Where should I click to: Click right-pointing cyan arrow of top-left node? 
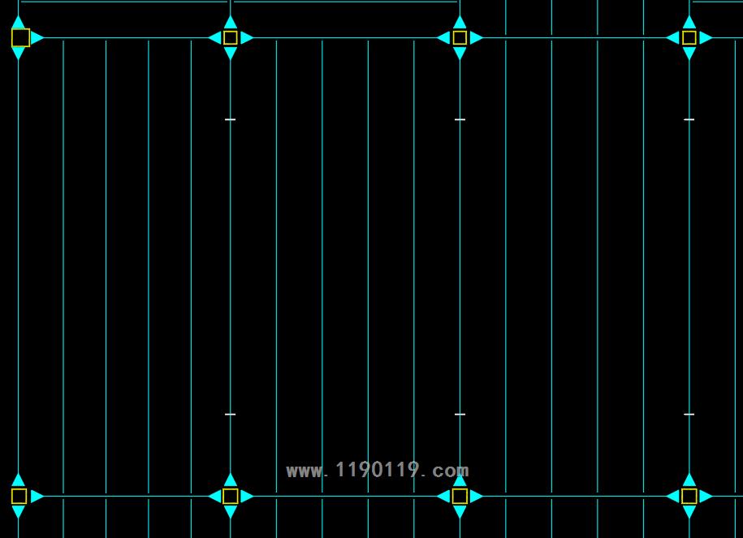[37, 37]
